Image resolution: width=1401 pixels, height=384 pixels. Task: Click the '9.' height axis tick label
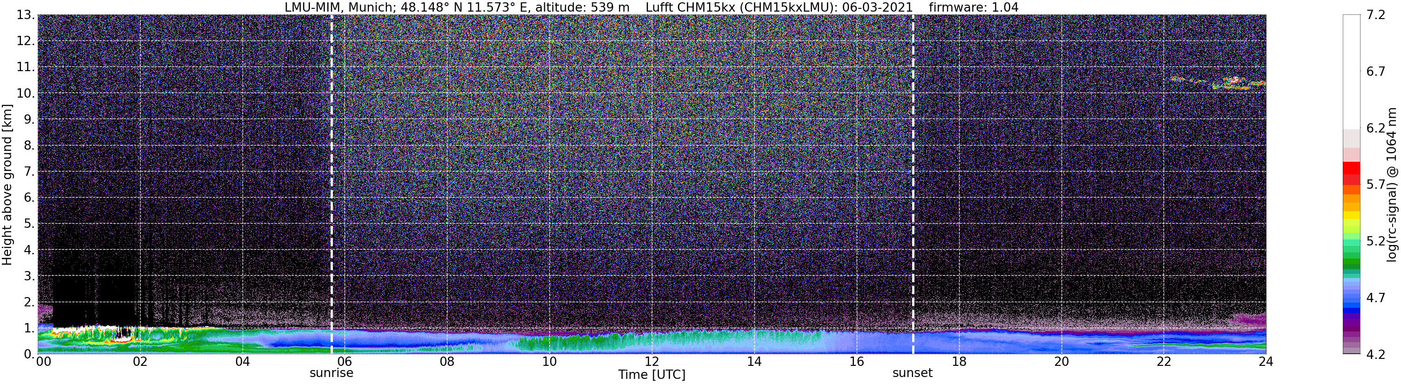coord(29,119)
